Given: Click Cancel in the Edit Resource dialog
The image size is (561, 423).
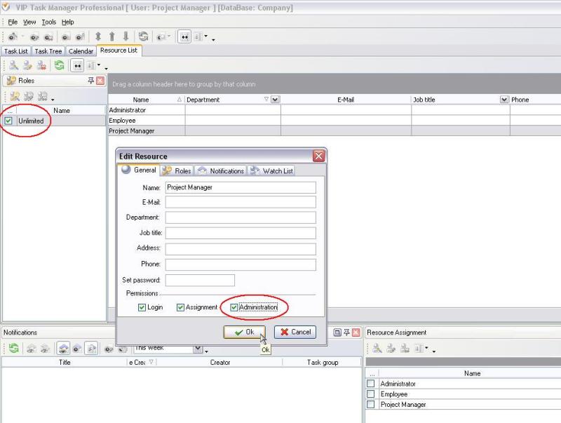Looking at the screenshot, I should 295,332.
